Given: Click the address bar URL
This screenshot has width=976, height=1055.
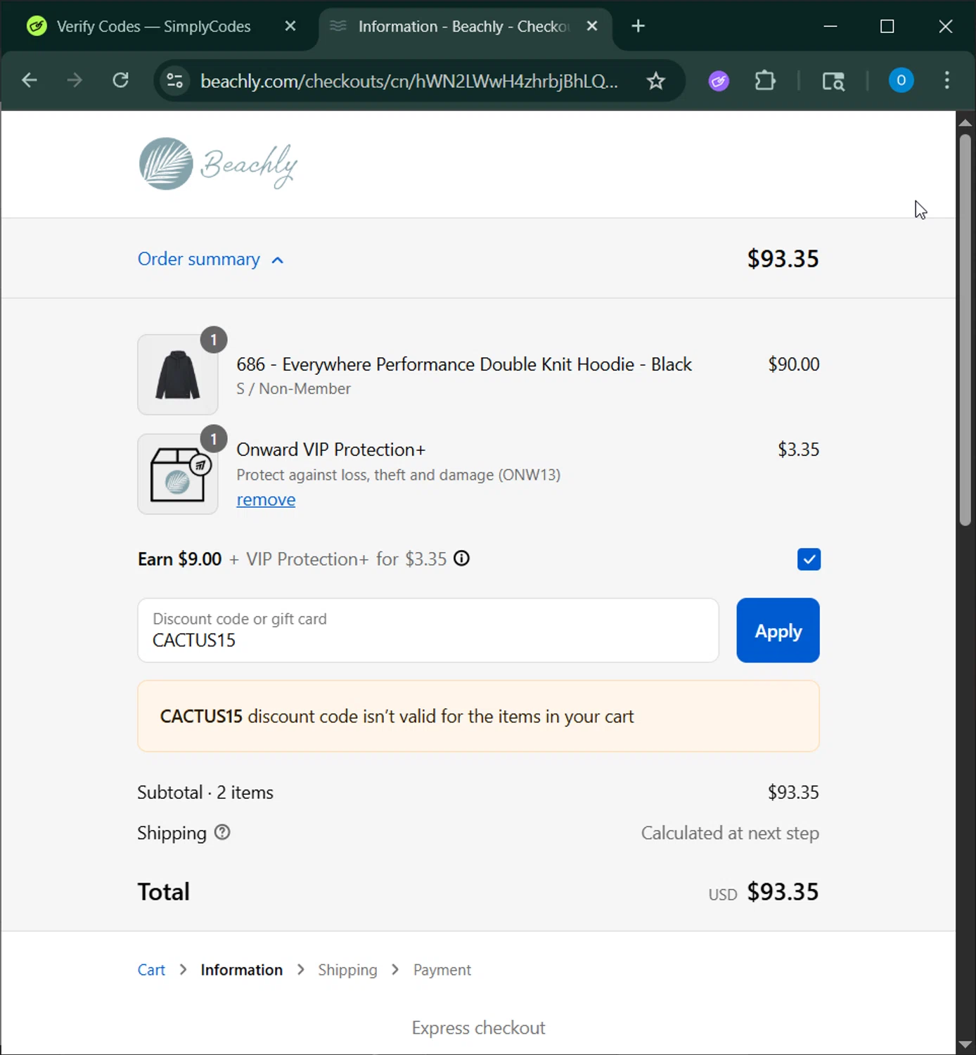Looking at the screenshot, I should point(409,81).
